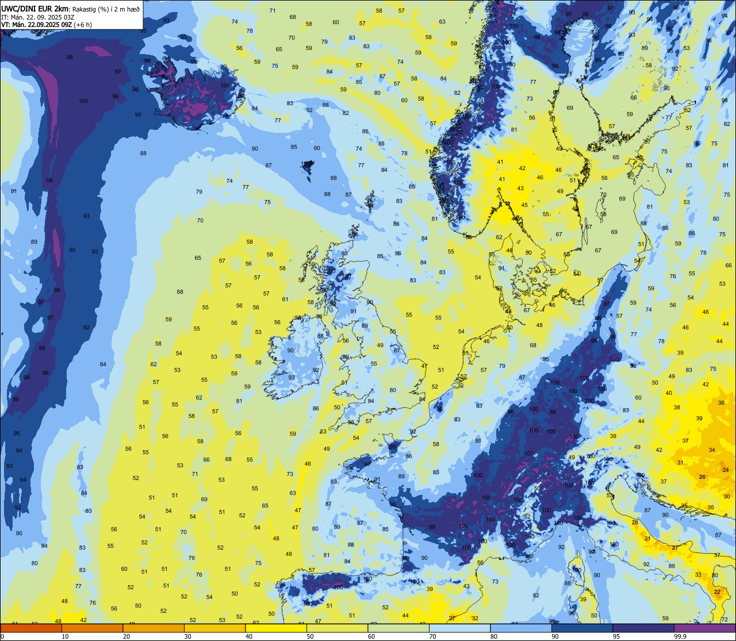Click the legend color between 90 and 95
The image size is (736, 641).
[x=582, y=628]
